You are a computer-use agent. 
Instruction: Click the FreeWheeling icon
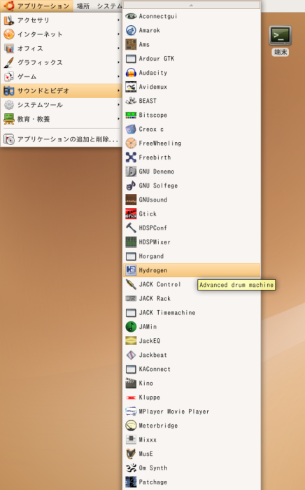point(131,143)
